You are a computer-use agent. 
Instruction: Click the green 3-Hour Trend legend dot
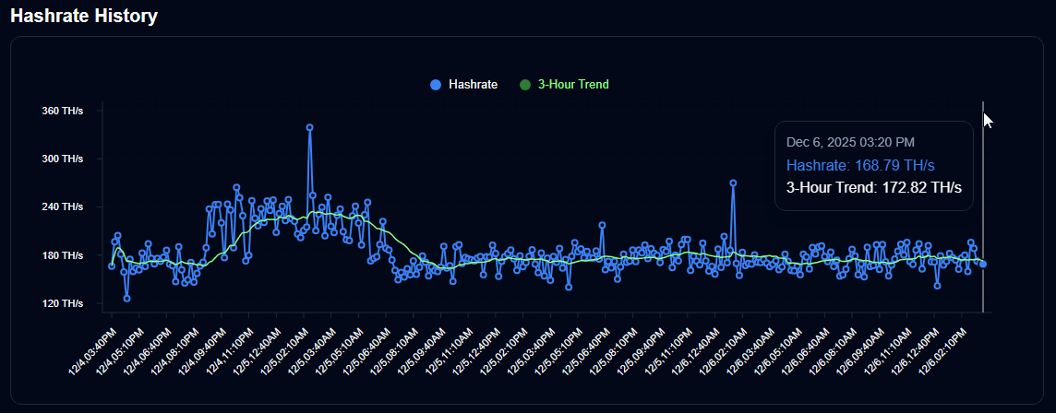[525, 85]
